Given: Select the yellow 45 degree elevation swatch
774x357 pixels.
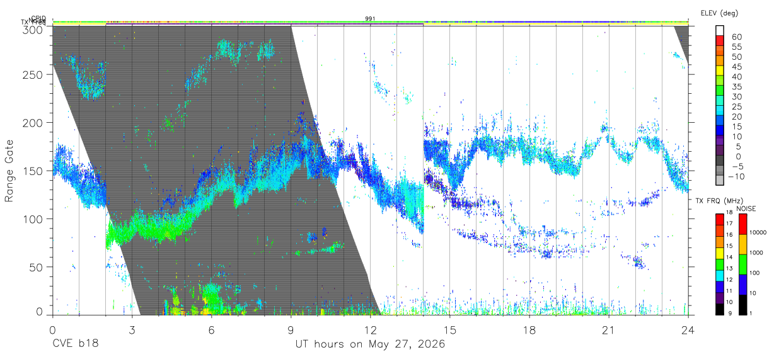Looking at the screenshot, I should (720, 71).
